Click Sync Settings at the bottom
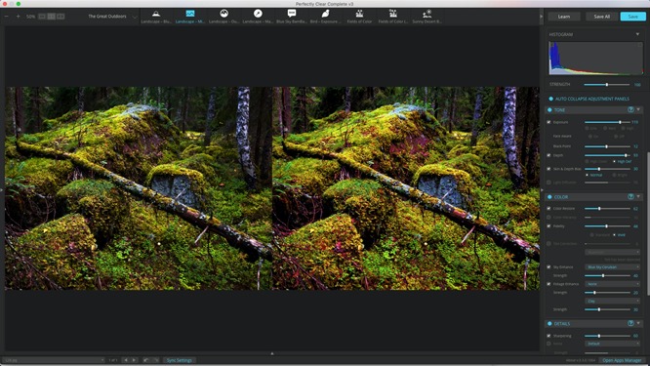Image resolution: width=650 pixels, height=366 pixels. tap(179, 360)
